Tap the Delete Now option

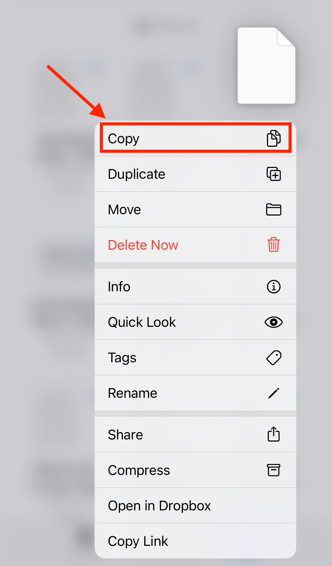click(x=195, y=245)
